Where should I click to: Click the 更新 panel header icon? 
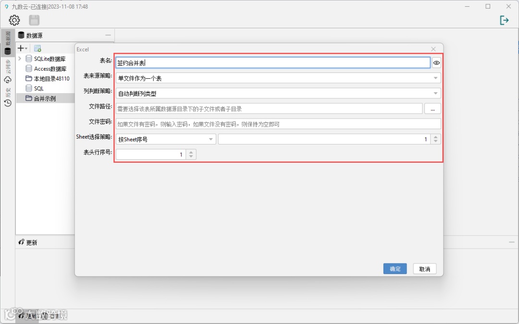22,242
